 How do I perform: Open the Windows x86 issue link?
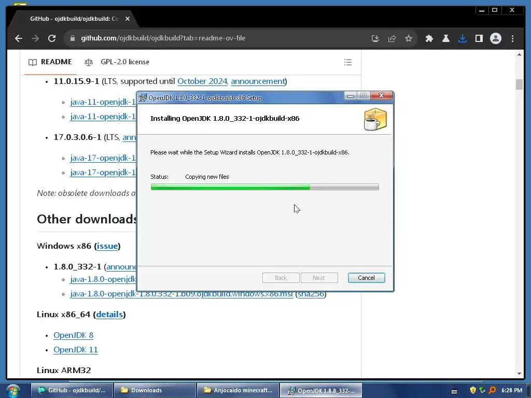coord(107,246)
